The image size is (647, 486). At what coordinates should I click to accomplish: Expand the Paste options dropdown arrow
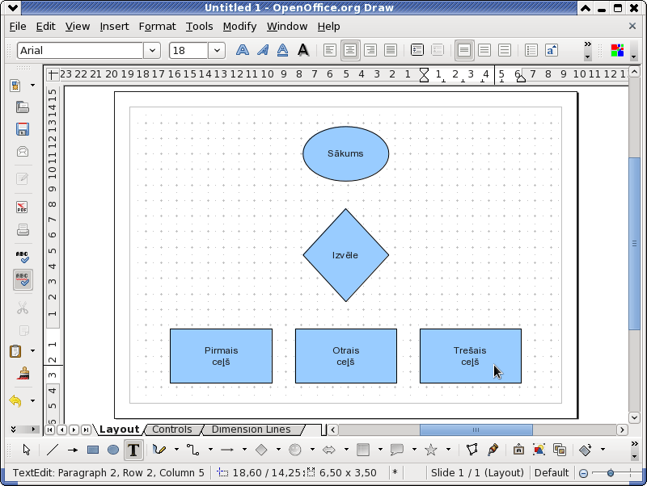(x=32, y=351)
